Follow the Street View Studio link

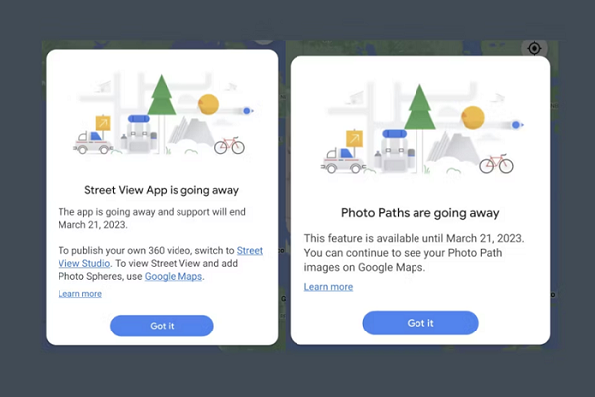coord(161,257)
